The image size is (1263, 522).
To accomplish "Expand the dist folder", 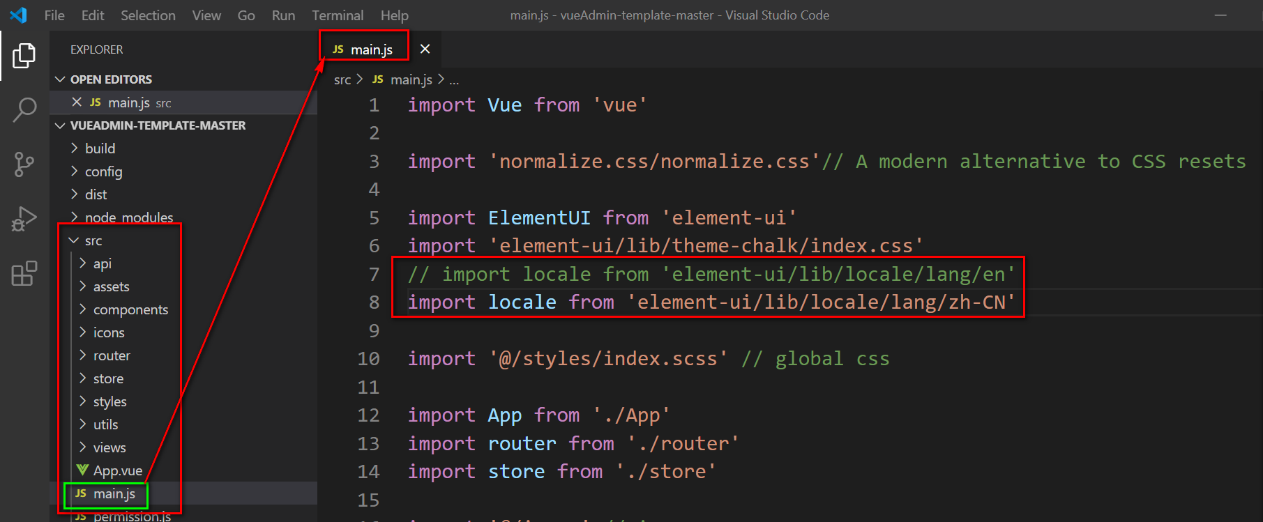I will click(75, 194).
